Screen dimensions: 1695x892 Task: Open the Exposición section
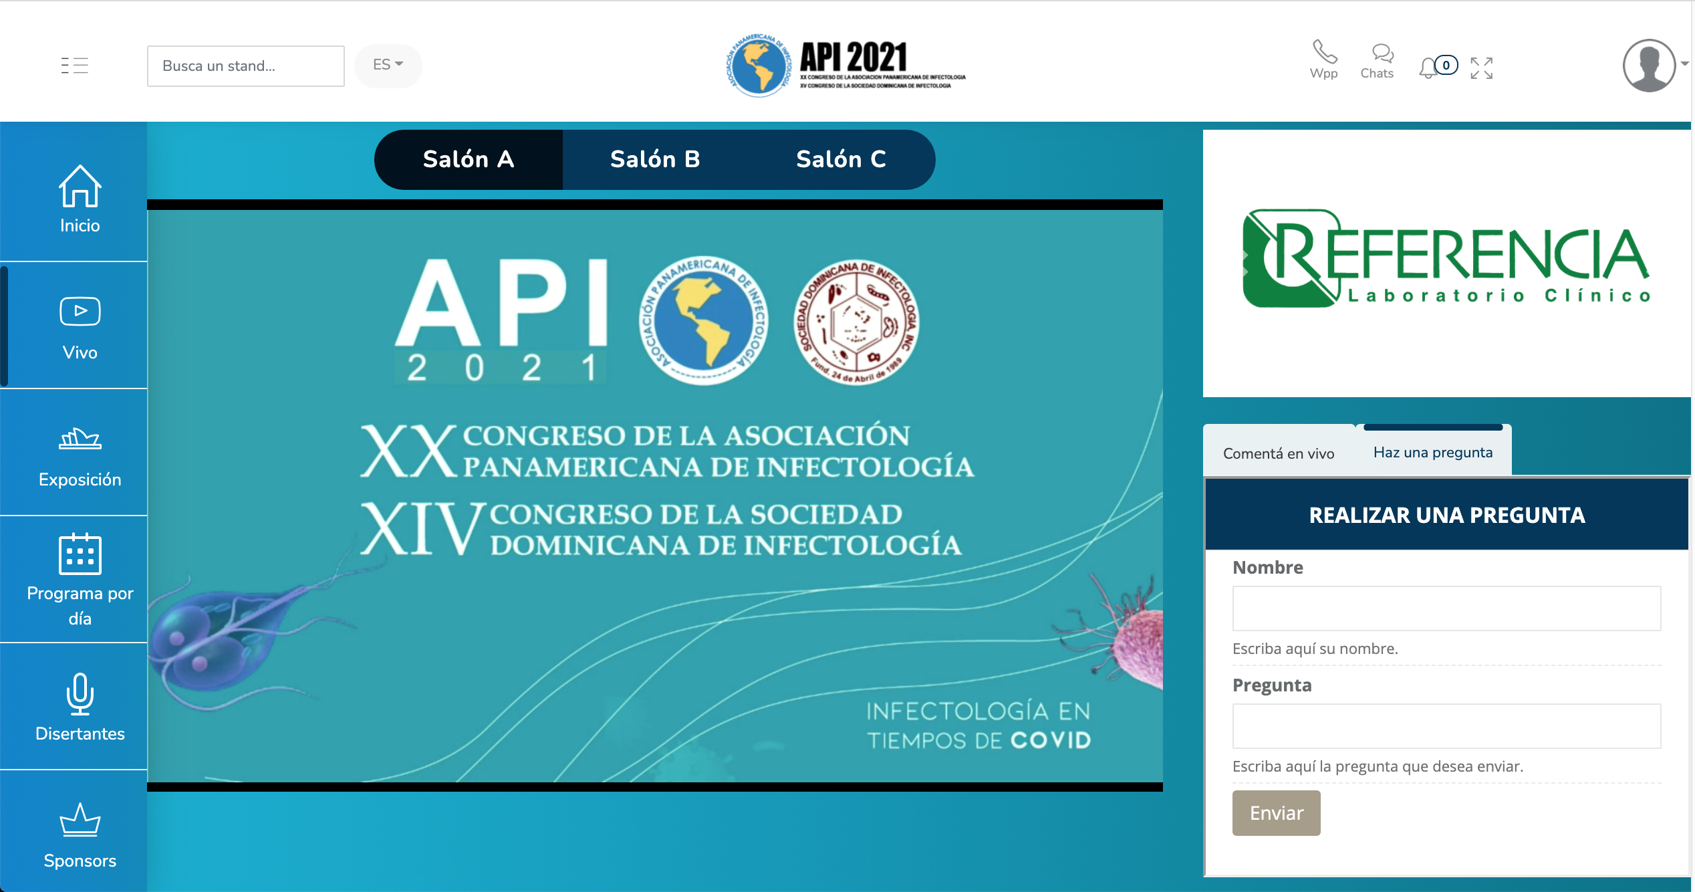click(80, 453)
